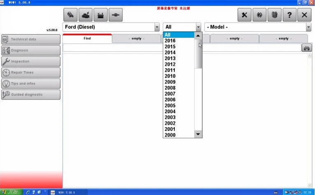Click the car with lightning bolt icon
315x195 pixels.
tap(86, 15)
